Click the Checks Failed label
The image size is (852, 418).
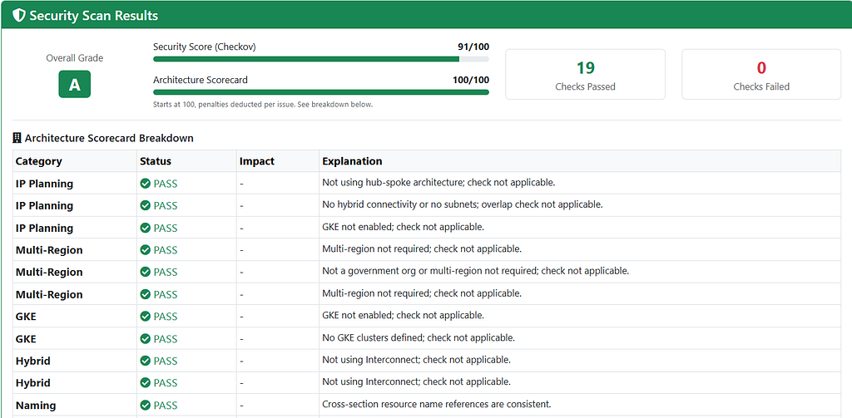coord(761,86)
